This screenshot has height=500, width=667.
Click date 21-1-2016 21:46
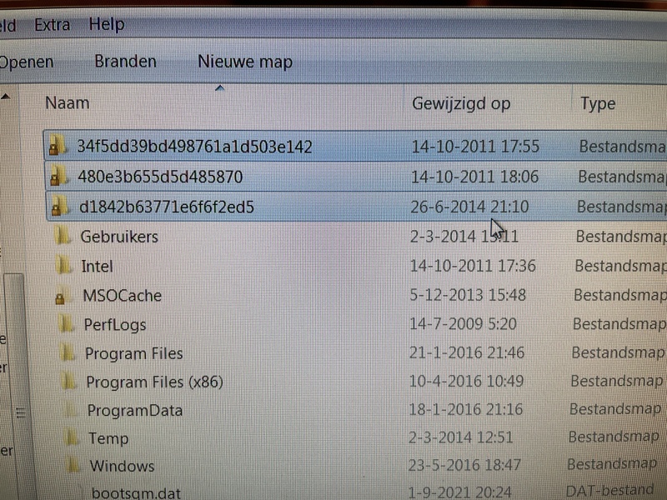[467, 352]
